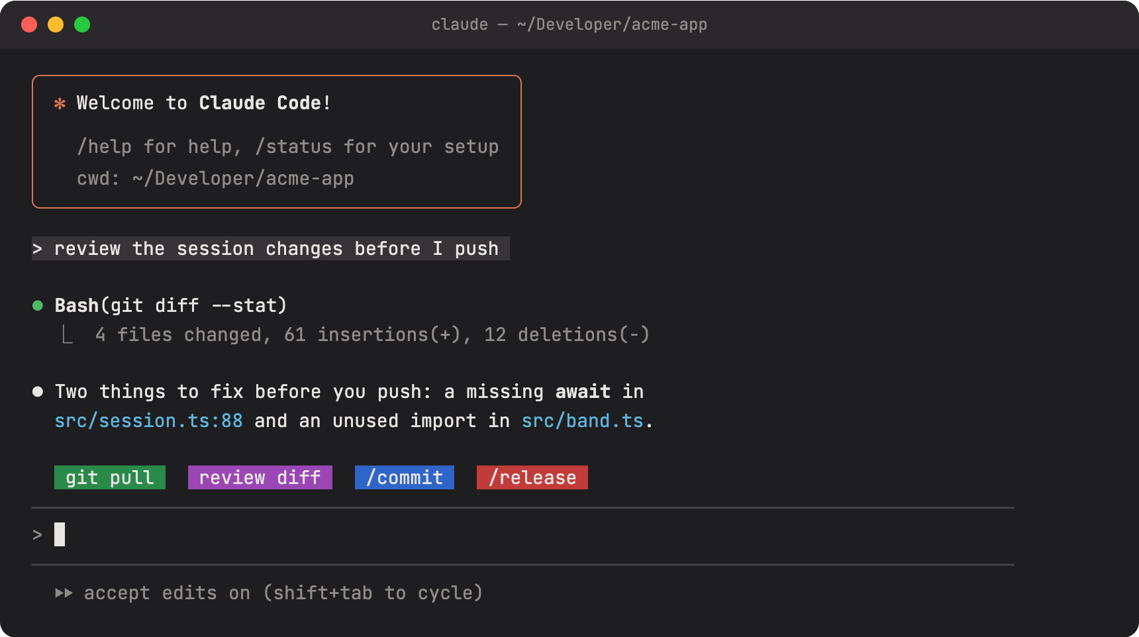
Task: Click the Bash(git diff --stat) command line
Action: pyautogui.click(x=171, y=305)
